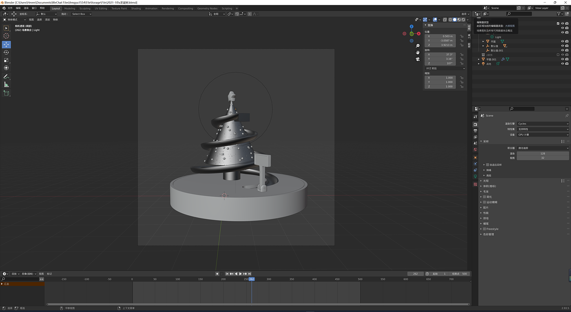571x312 pixels.
Task: Expand the 点光 item in outliner
Action: (479, 64)
